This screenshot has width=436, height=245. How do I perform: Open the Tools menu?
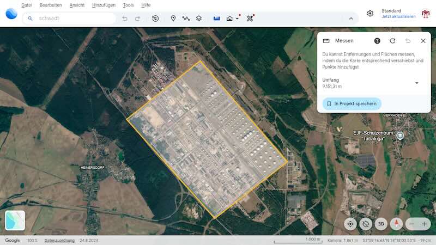(x=128, y=5)
